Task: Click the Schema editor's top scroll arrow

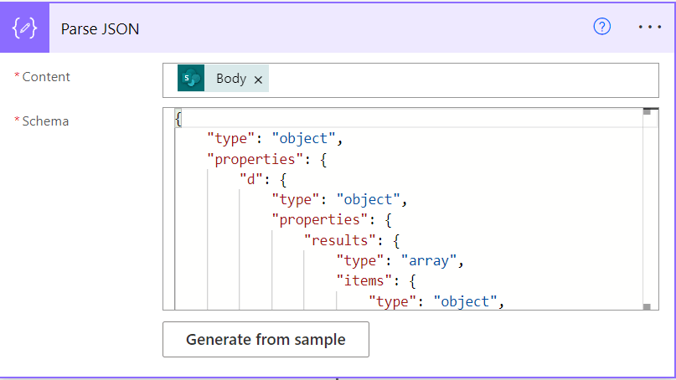Action: tap(647, 112)
